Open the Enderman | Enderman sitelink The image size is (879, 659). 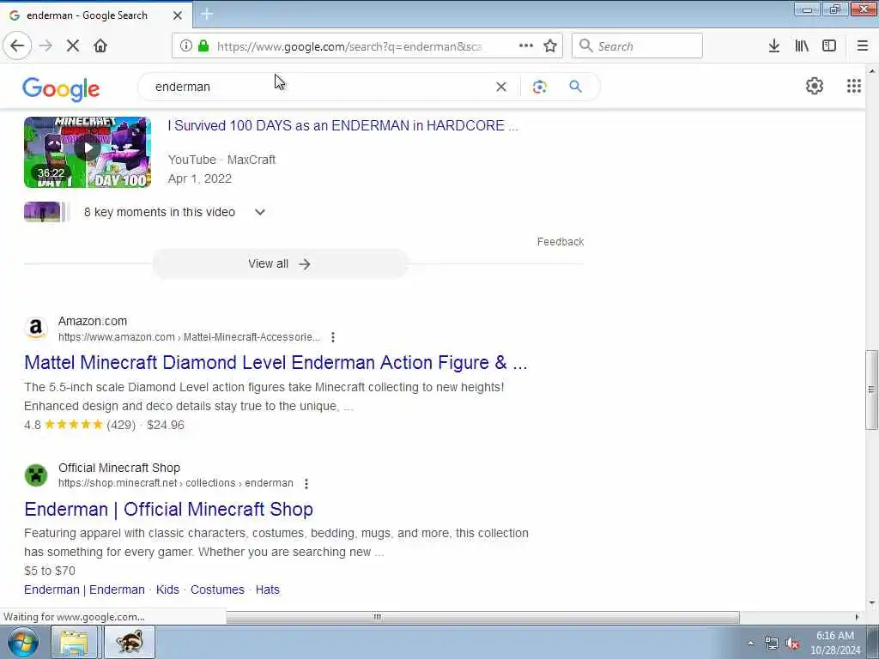85,590
